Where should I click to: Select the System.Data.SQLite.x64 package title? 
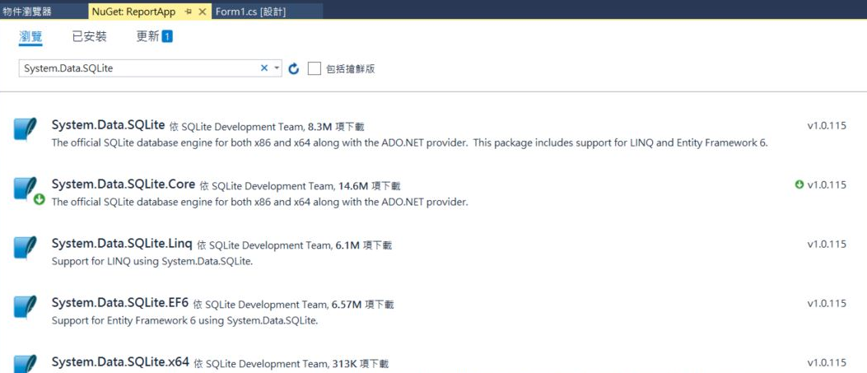120,362
